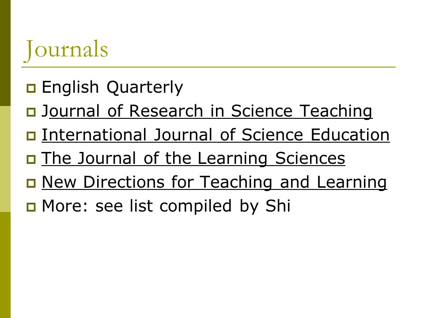Click the word 'Quarterly' in first bullet
424x318 pixels.
coord(145,88)
